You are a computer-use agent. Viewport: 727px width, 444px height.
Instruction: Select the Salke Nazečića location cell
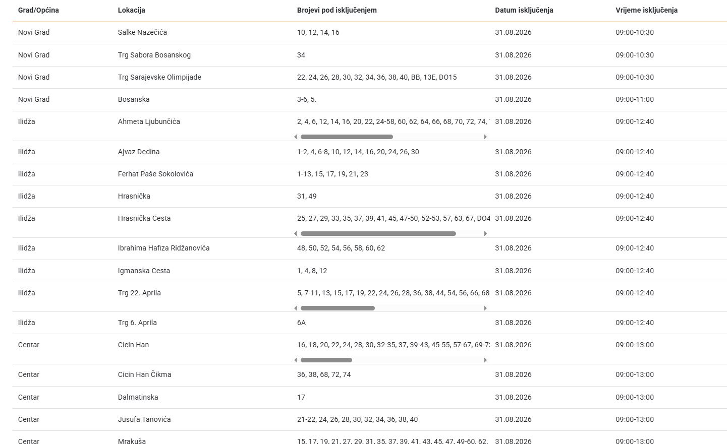(x=142, y=32)
